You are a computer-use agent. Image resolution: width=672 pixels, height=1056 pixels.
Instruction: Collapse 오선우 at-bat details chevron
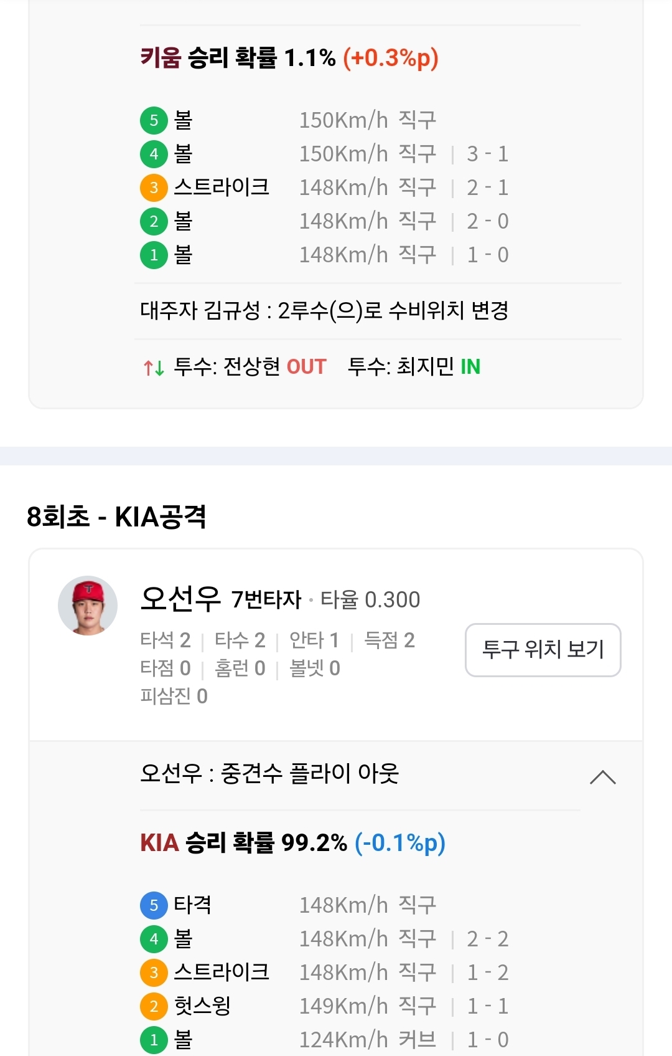click(602, 777)
